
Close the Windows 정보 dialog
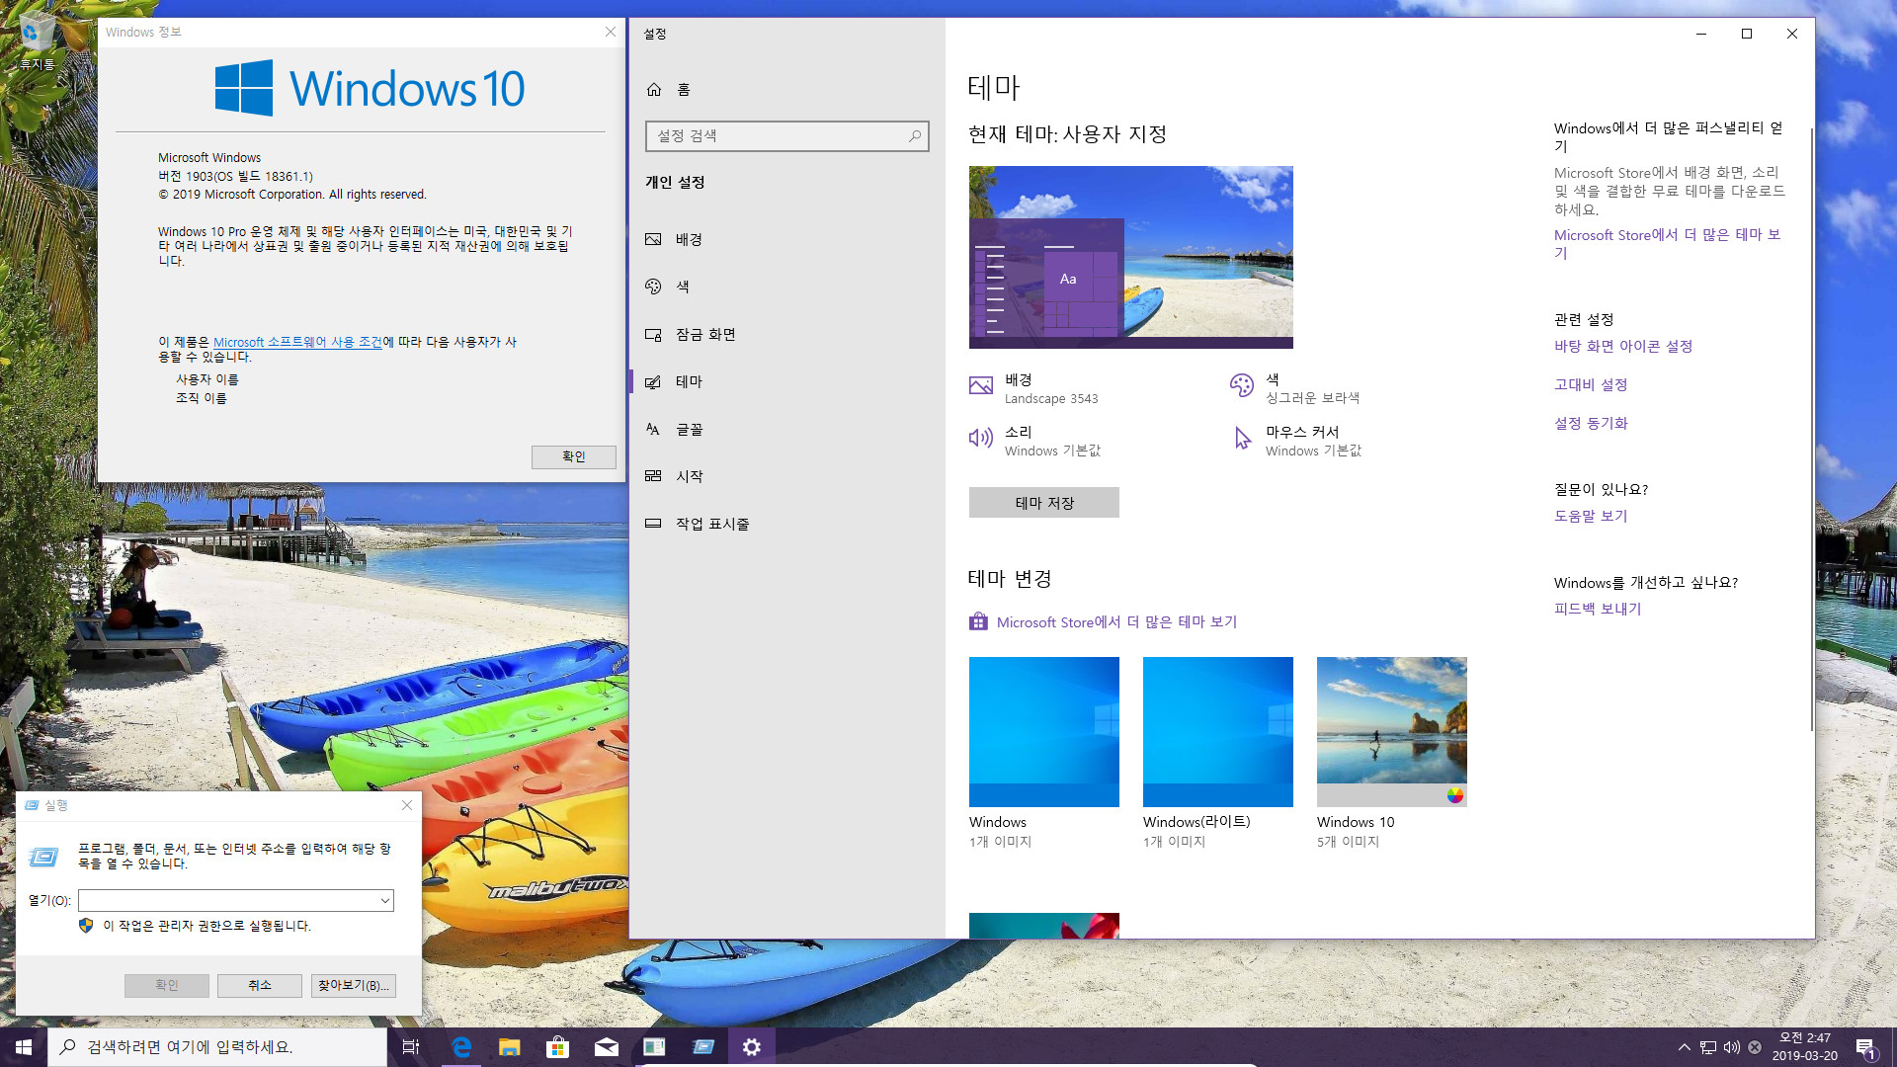point(611,32)
